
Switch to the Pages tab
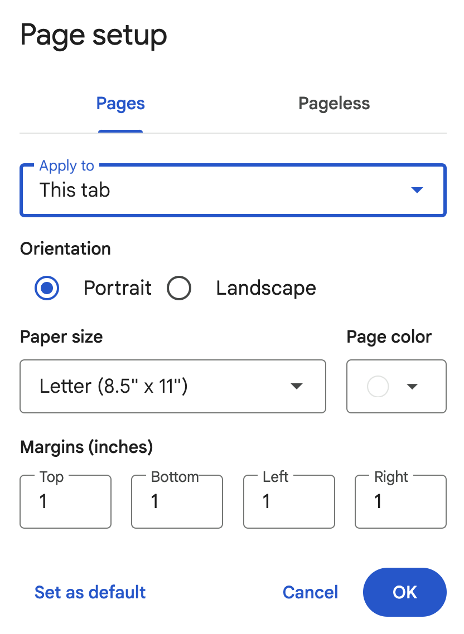tap(120, 104)
